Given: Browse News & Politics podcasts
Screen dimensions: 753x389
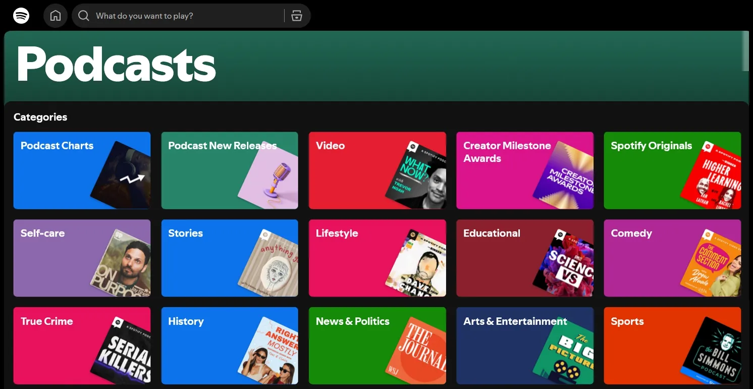Looking at the screenshot, I should [377, 346].
